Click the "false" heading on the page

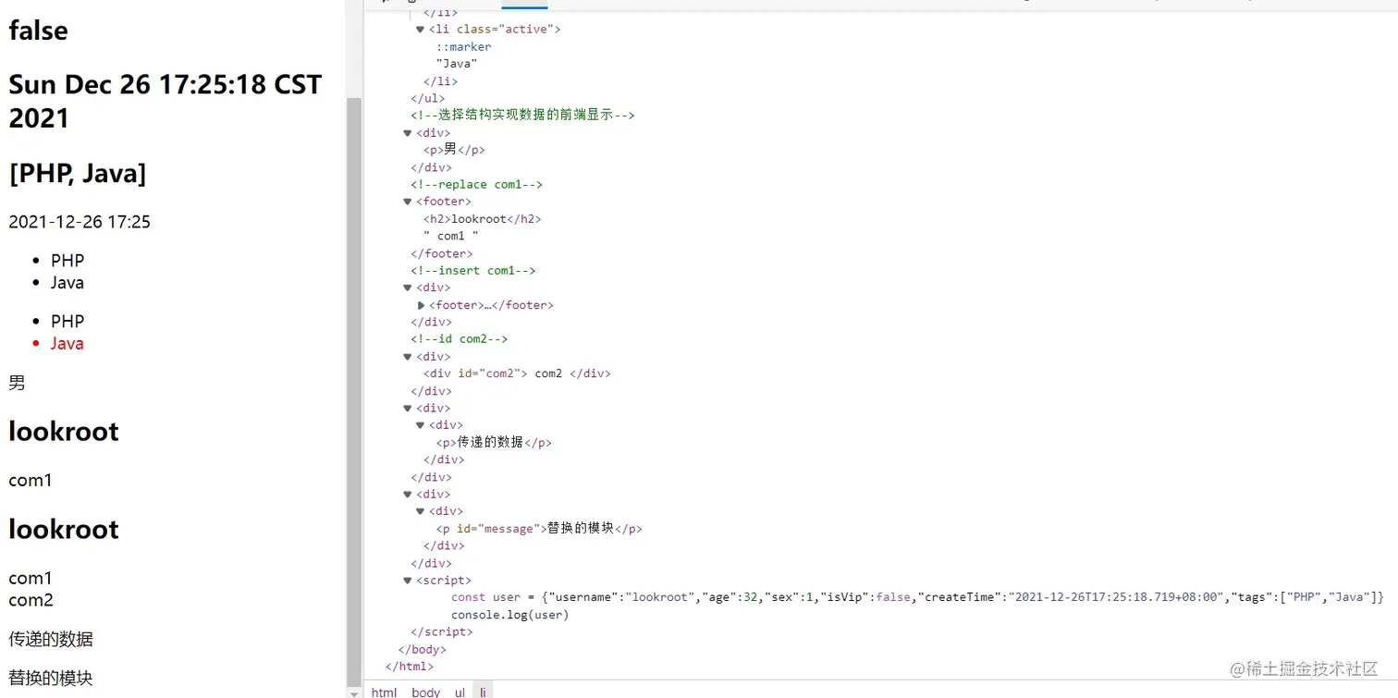[x=38, y=31]
